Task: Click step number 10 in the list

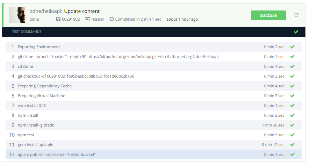Action: pyautogui.click(x=12, y=135)
